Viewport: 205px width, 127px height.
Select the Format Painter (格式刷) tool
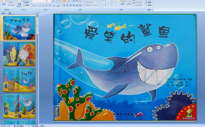tap(11, 5)
